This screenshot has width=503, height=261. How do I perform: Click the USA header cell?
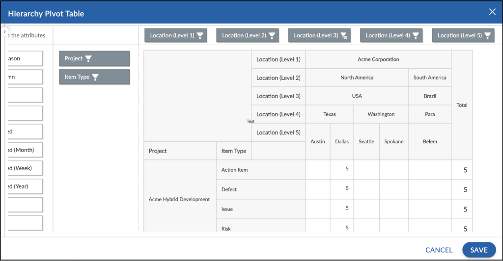pyautogui.click(x=357, y=96)
